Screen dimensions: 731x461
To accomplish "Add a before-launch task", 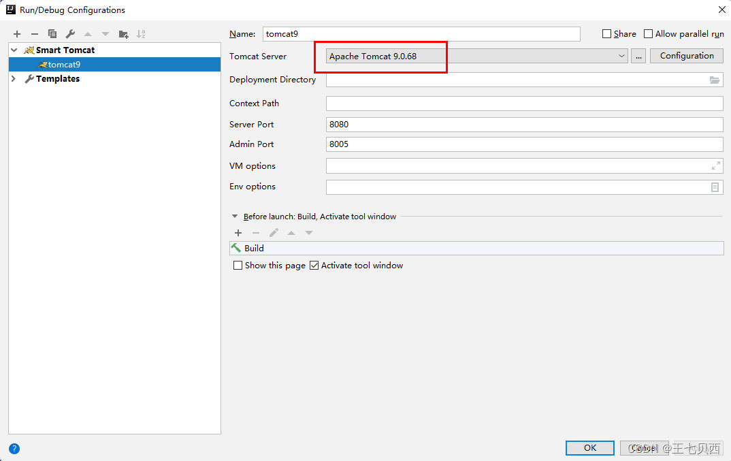I will [238, 233].
